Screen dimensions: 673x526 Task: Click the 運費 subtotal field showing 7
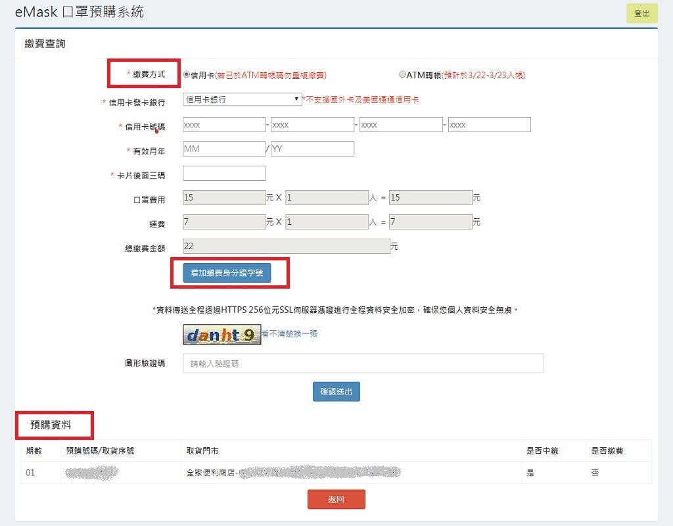[430, 222]
